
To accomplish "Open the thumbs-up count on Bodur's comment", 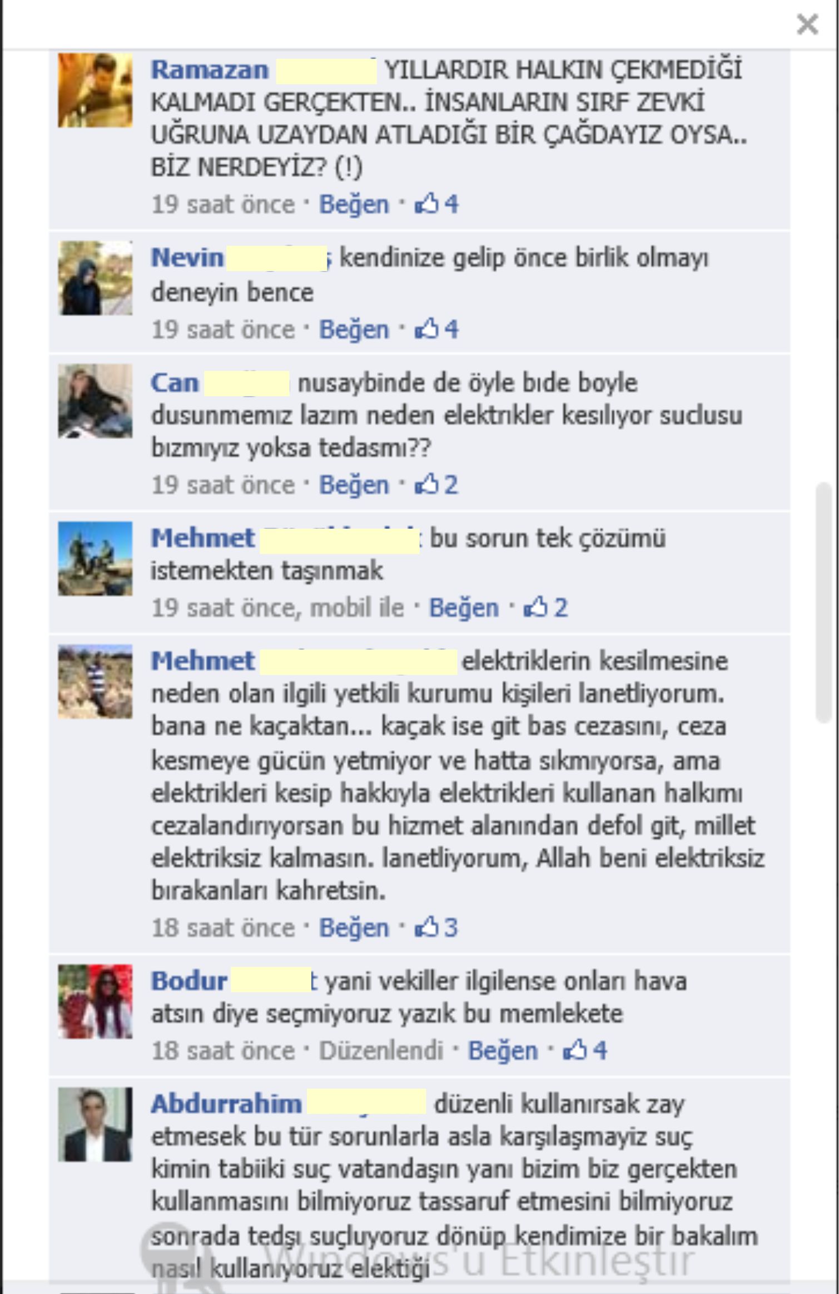I will coord(585,1050).
